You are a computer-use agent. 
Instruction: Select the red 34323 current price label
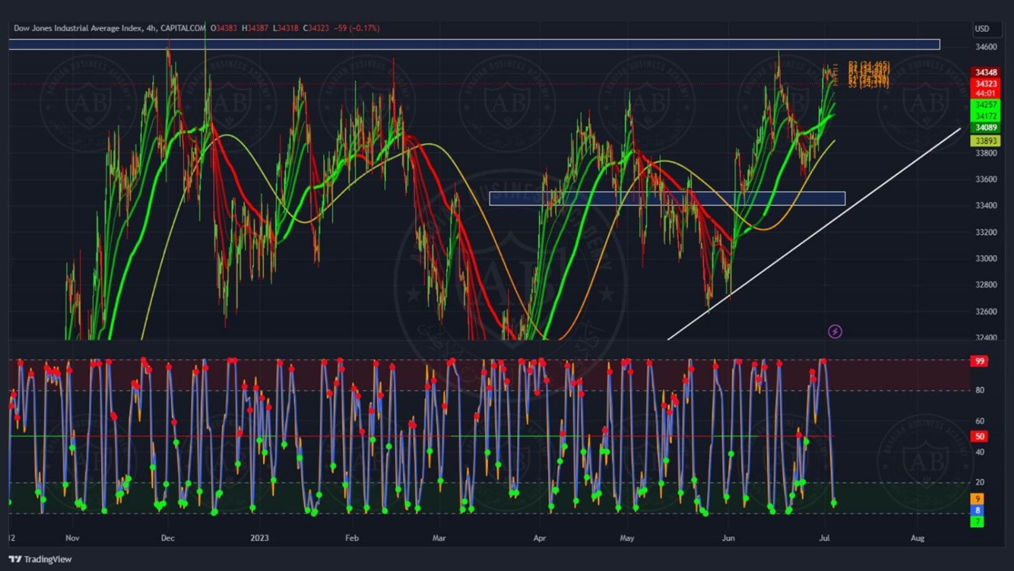[x=986, y=84]
